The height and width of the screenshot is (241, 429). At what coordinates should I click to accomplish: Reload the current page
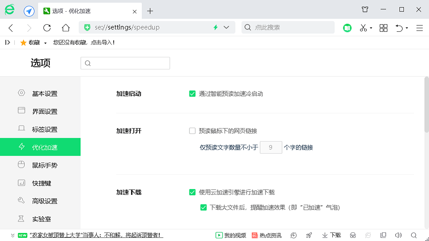pos(47,28)
